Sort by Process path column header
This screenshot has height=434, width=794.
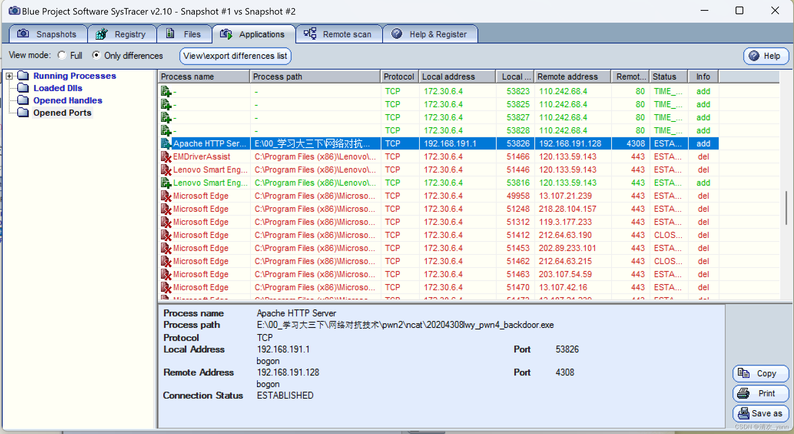(315, 76)
